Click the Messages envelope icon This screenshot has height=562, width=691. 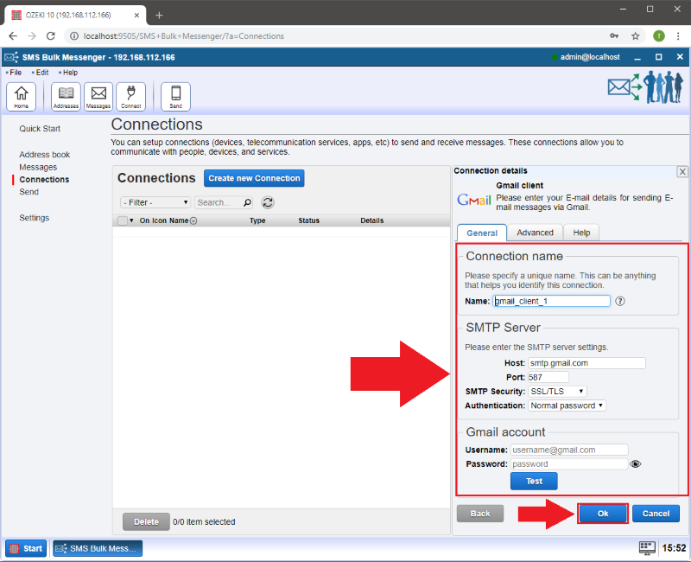(x=98, y=96)
